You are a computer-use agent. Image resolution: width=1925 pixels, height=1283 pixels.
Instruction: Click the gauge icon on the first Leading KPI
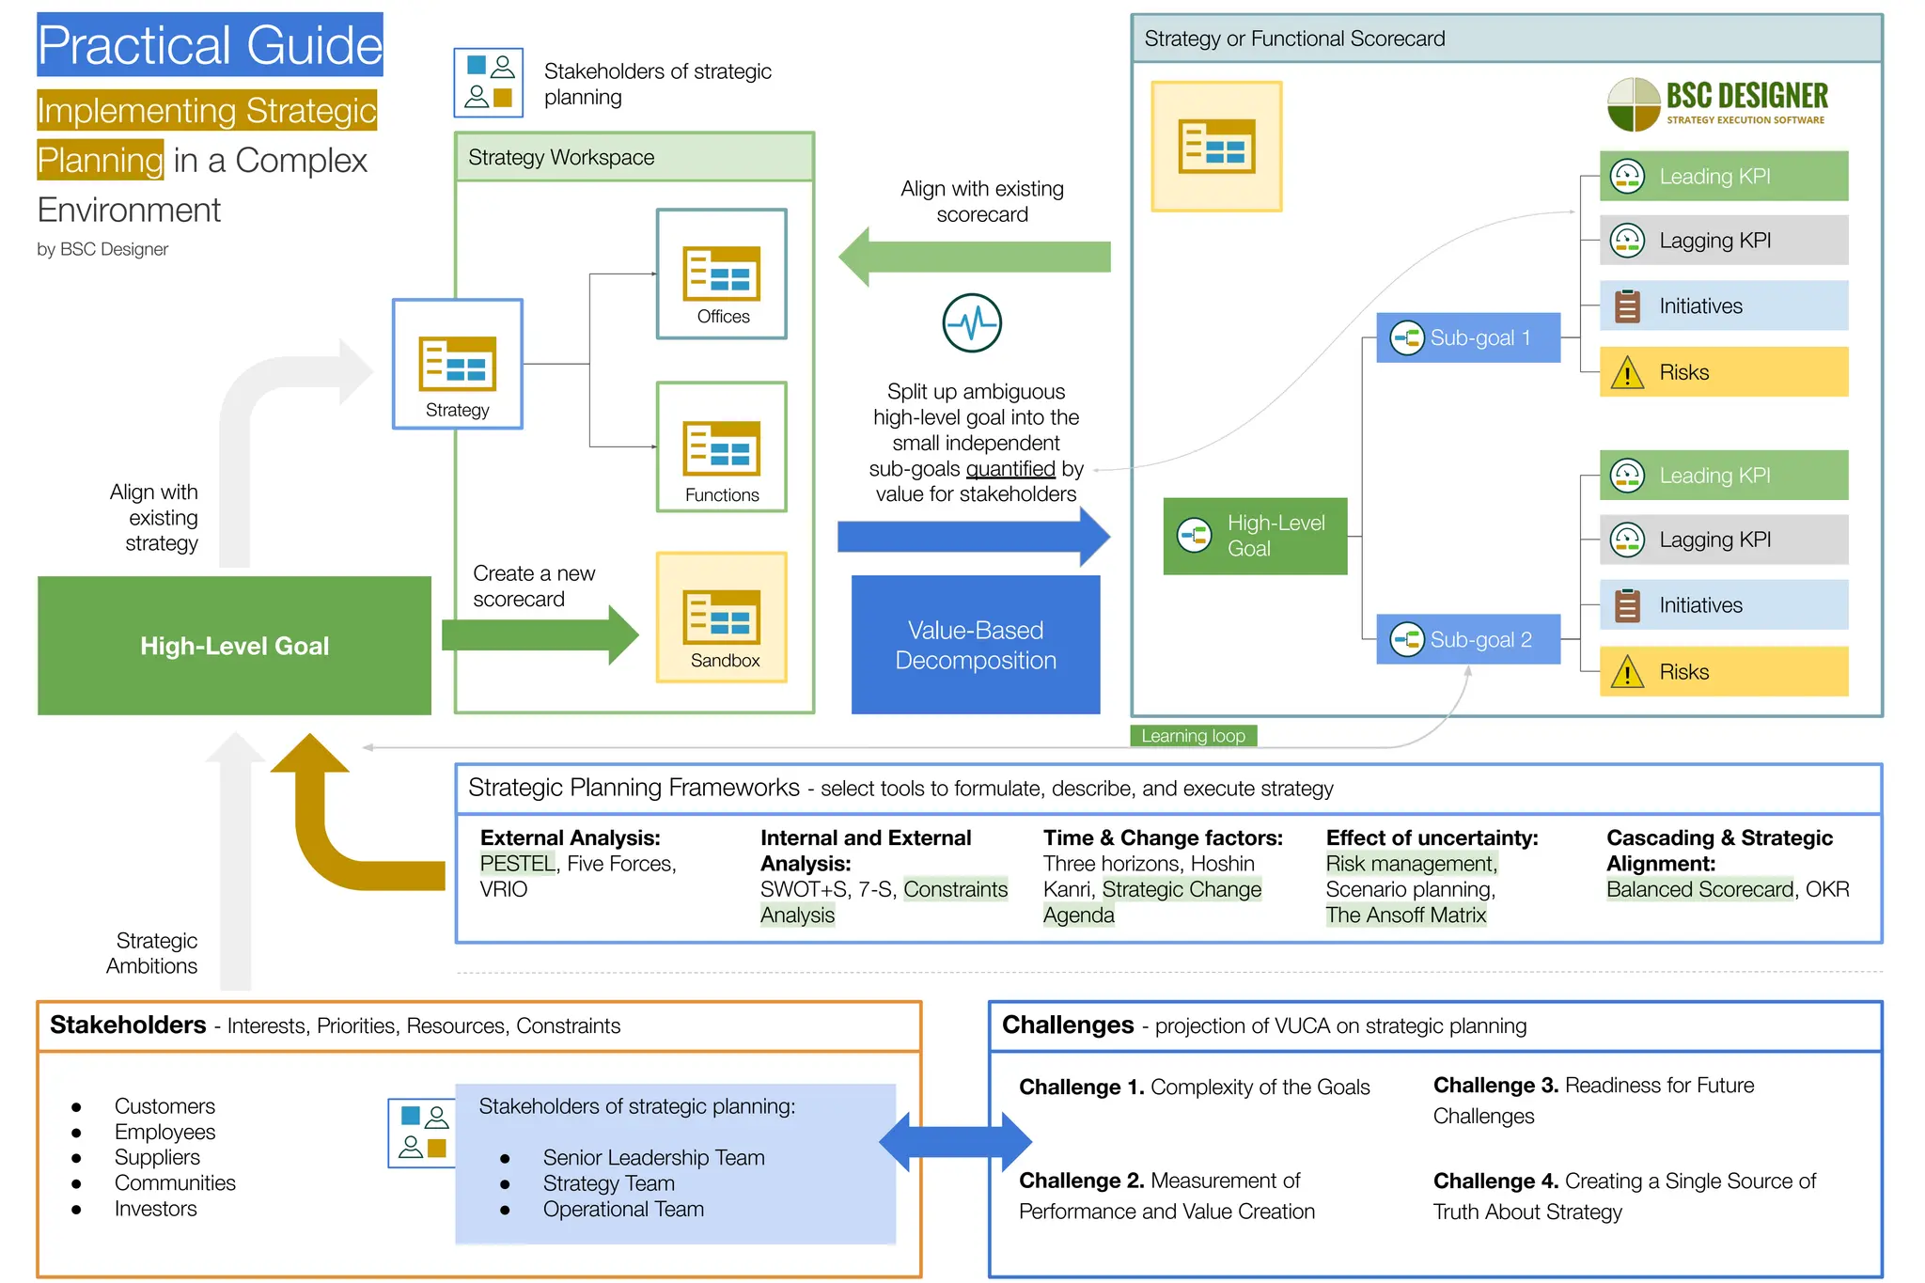pyautogui.click(x=1627, y=176)
